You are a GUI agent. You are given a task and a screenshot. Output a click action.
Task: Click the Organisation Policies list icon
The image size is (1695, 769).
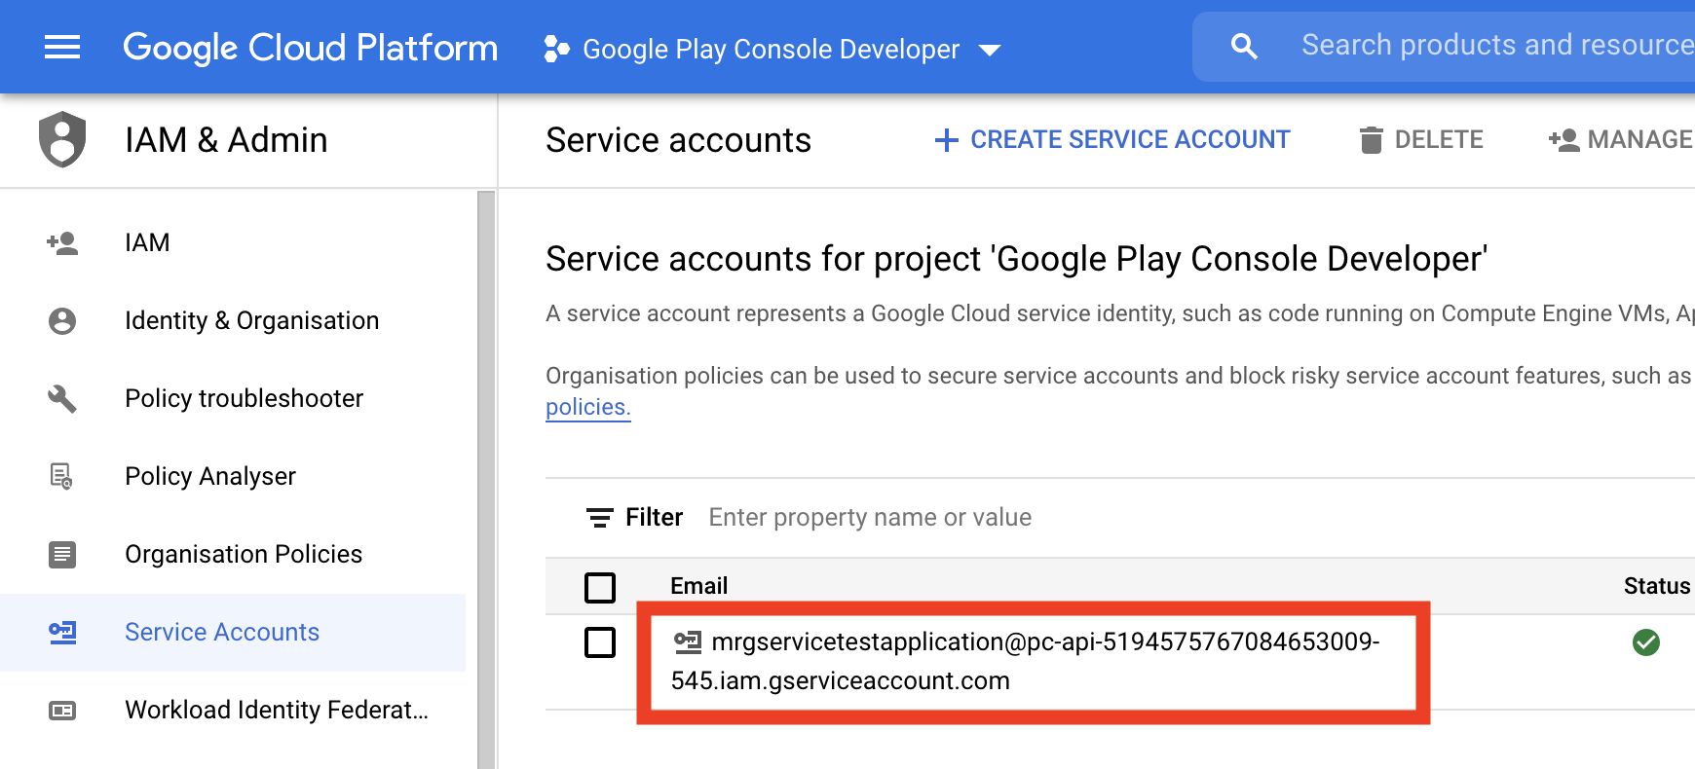(x=62, y=554)
